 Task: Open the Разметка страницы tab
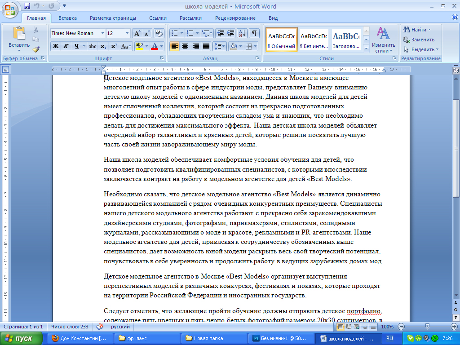click(113, 18)
